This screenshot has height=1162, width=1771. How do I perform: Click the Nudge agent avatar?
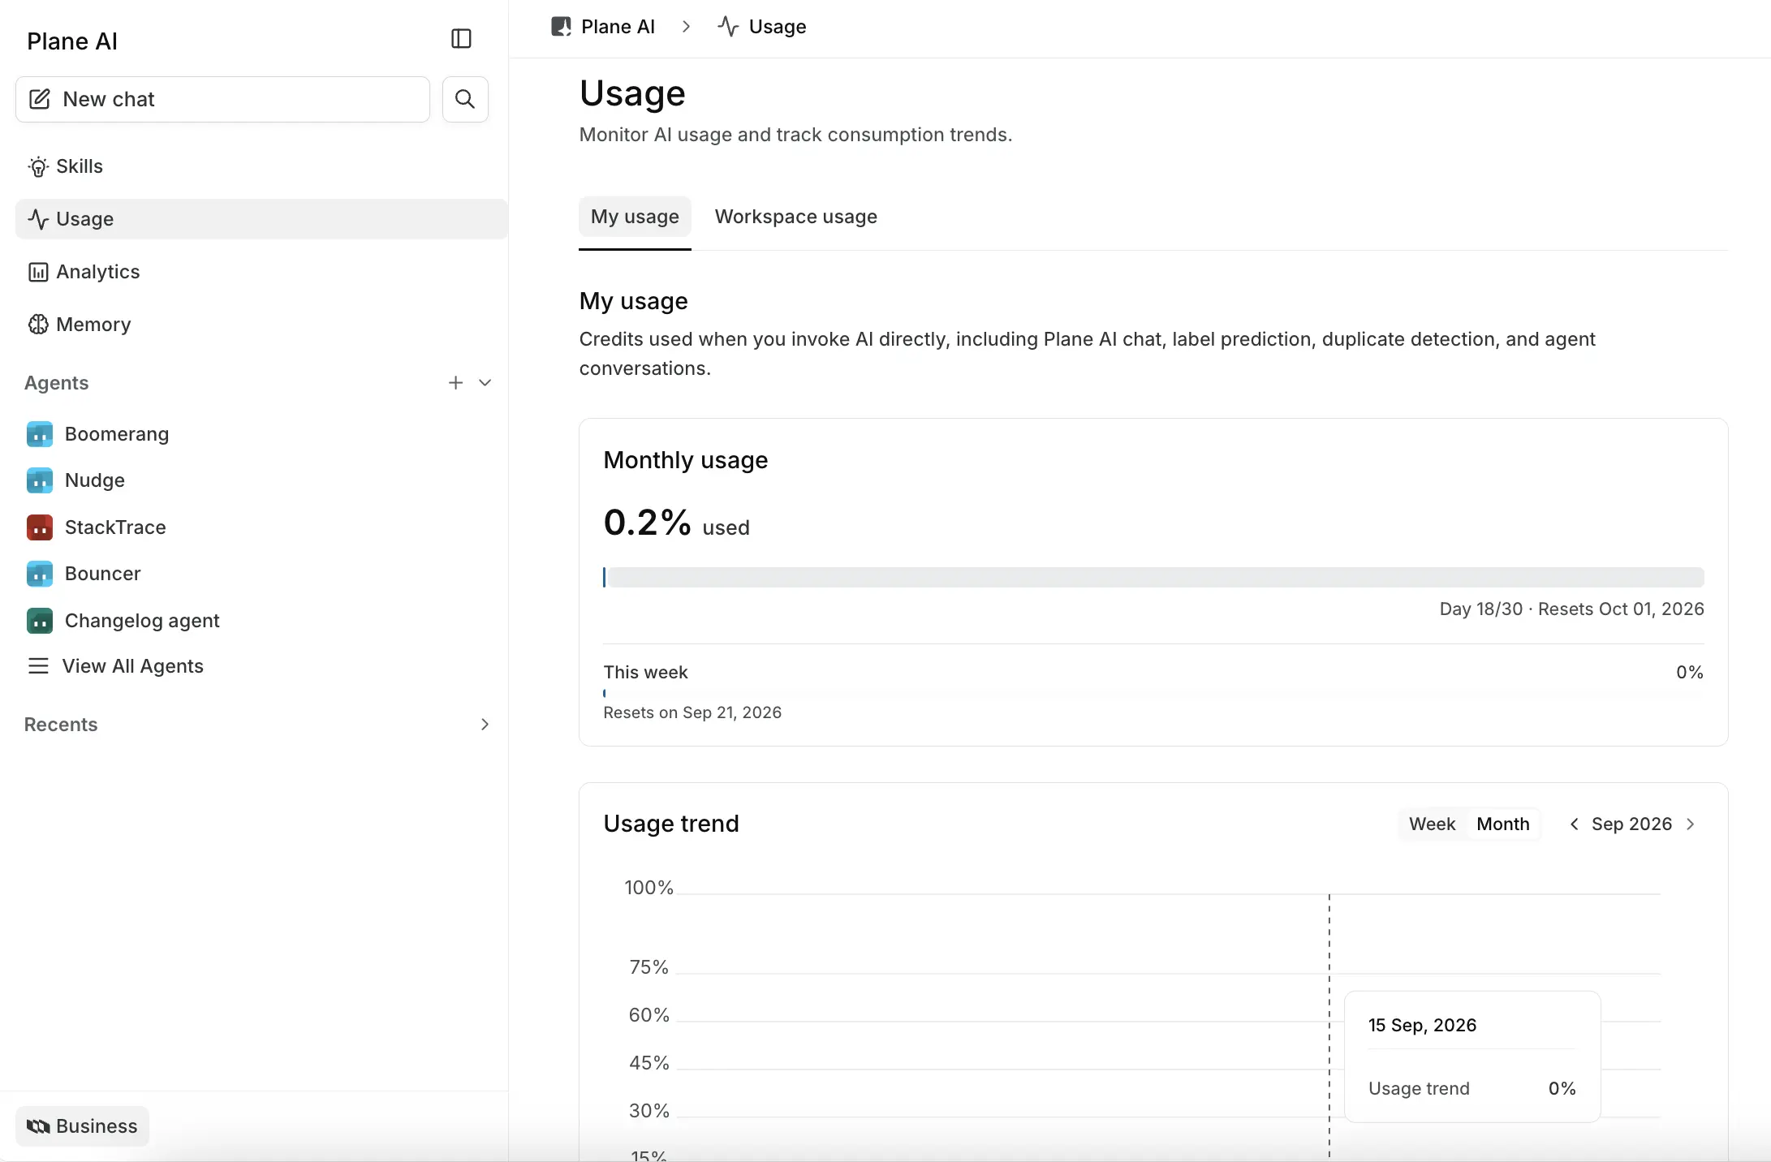(x=40, y=480)
